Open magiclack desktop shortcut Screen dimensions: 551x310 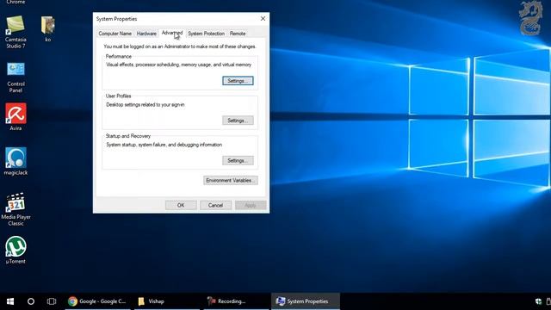pyautogui.click(x=15, y=161)
